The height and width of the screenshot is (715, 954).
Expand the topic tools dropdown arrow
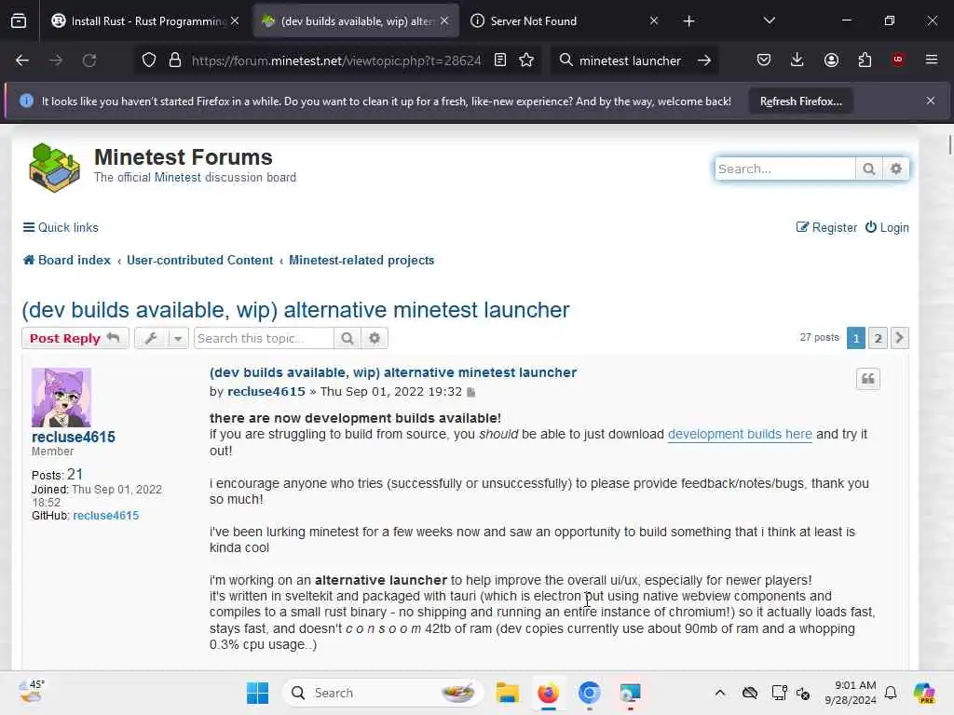178,338
